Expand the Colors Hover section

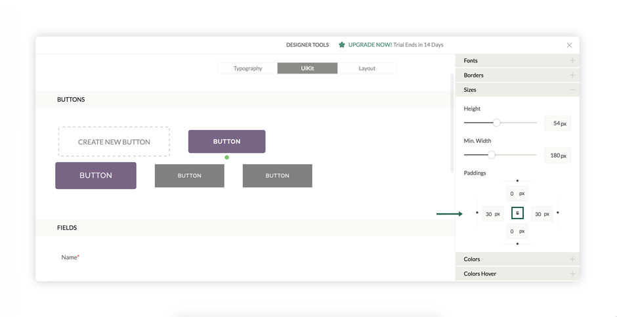517,274
